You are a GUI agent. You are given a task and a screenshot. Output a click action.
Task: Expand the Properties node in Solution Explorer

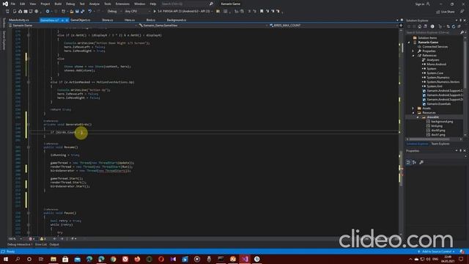point(413,51)
